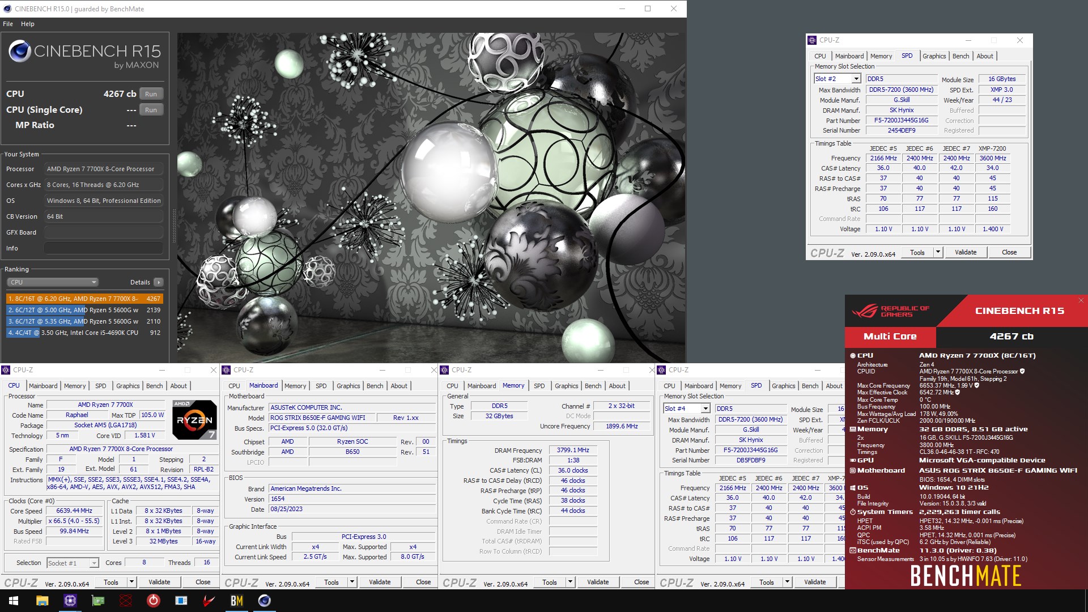The height and width of the screenshot is (612, 1088).
Task: Expand Tools arrow in the CPU-Z Slot #4 window
Action: point(787,582)
